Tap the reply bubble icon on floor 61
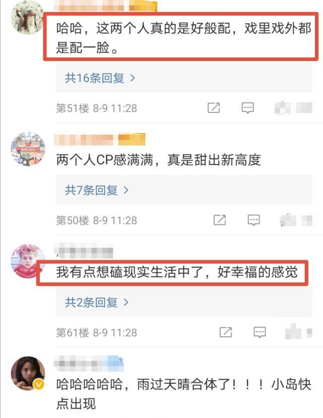Image resolution: width=323 pixels, height=418 pixels. click(259, 332)
